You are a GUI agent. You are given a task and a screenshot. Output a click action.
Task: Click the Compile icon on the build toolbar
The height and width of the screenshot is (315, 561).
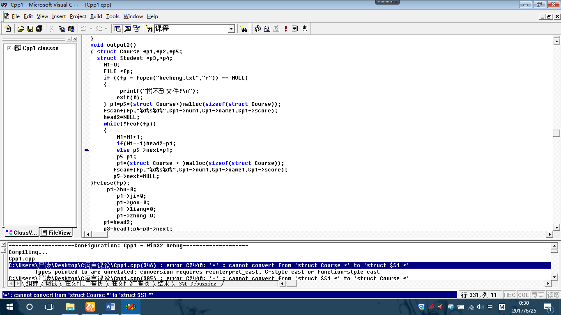pyautogui.click(x=258, y=29)
